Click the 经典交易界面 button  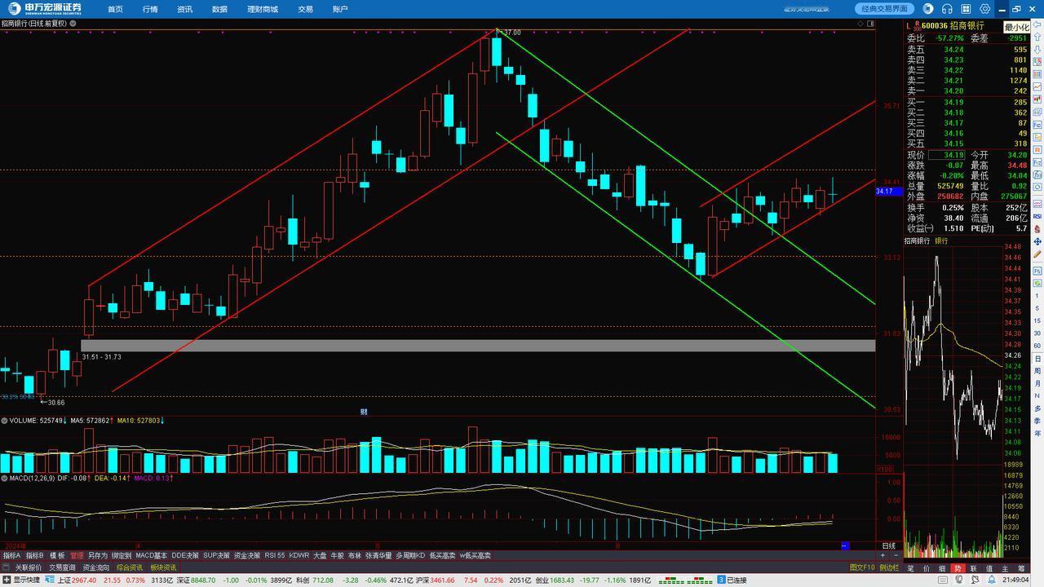tap(885, 9)
